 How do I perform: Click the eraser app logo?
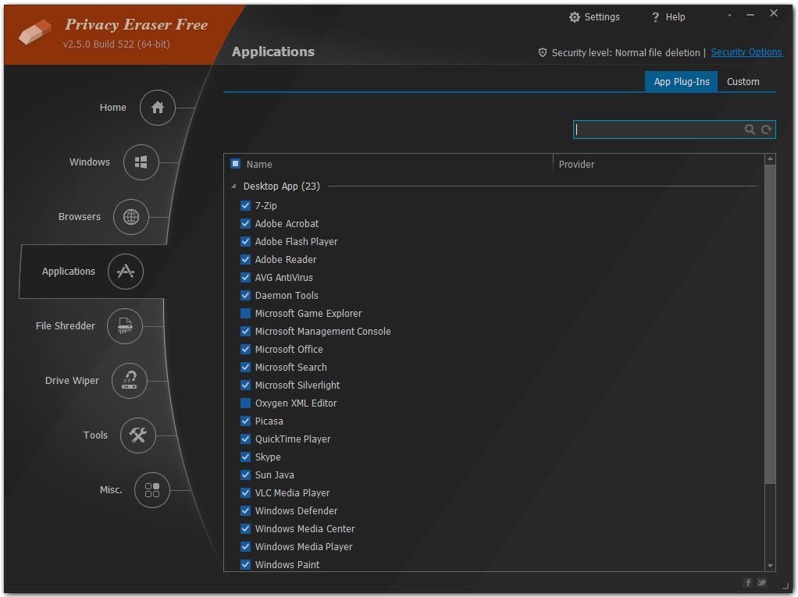pyautogui.click(x=34, y=32)
